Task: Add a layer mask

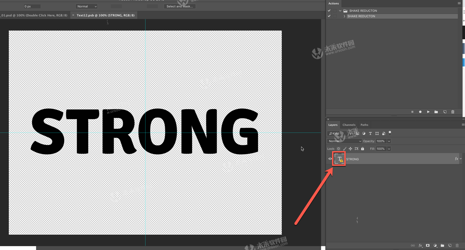Action: tap(428, 246)
